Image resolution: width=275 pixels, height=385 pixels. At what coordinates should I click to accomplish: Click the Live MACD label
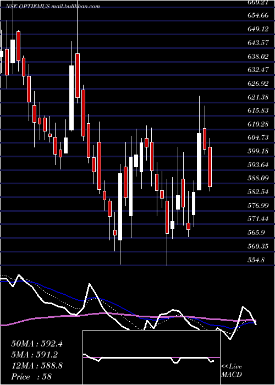pos(232,371)
